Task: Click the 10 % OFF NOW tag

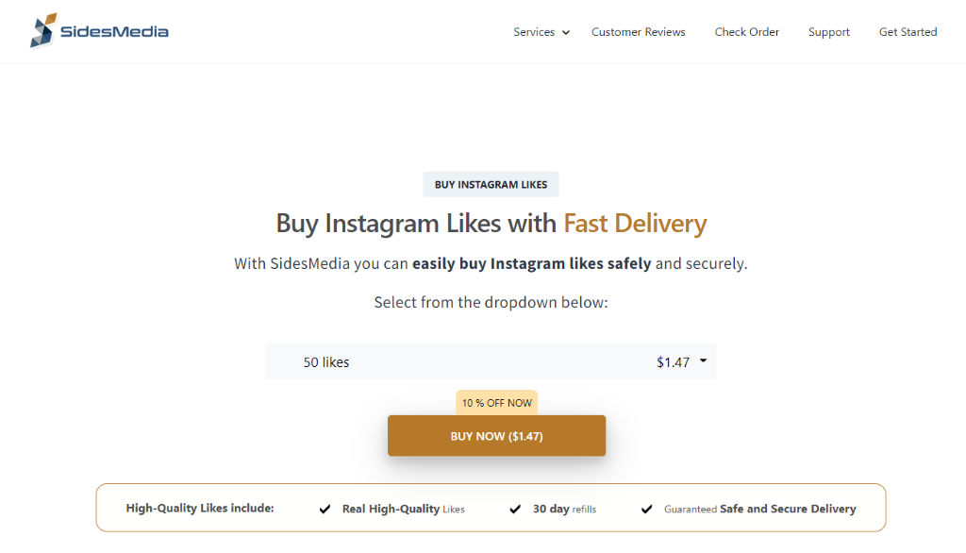Action: click(x=497, y=403)
